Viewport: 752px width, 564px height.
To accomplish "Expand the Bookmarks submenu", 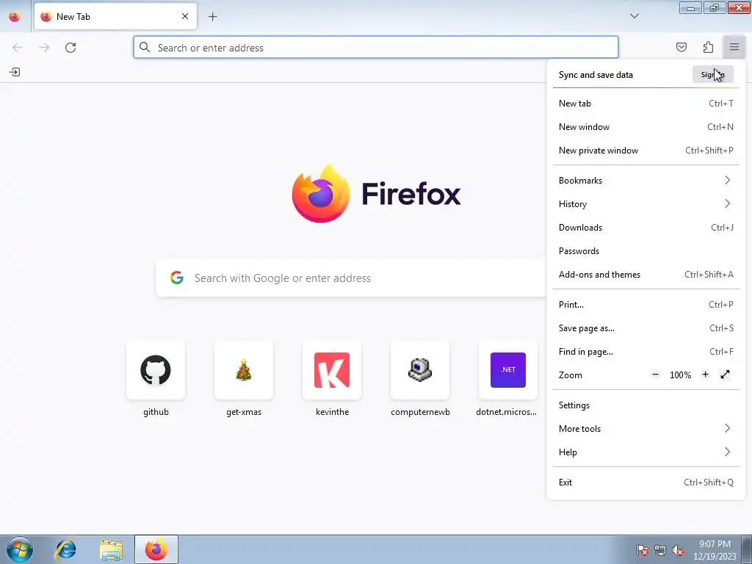I will pyautogui.click(x=646, y=181).
